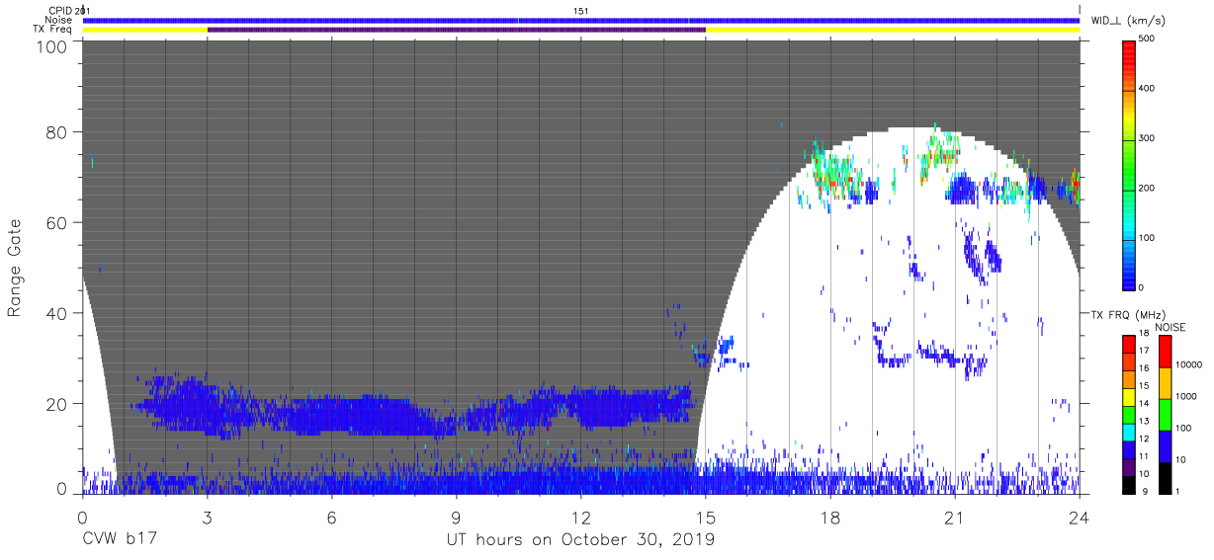Select the purple segment of TX FRQ color bar
This screenshot has height=560, width=1214.
(x=1130, y=469)
